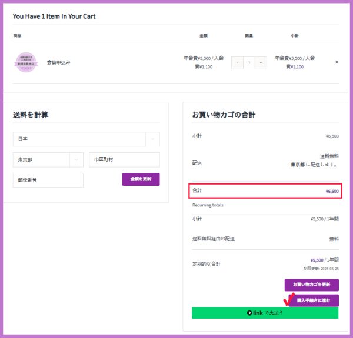Screen dimensions: 353x338
Task: Click the 市区町村 city input field
Action: [124, 160]
